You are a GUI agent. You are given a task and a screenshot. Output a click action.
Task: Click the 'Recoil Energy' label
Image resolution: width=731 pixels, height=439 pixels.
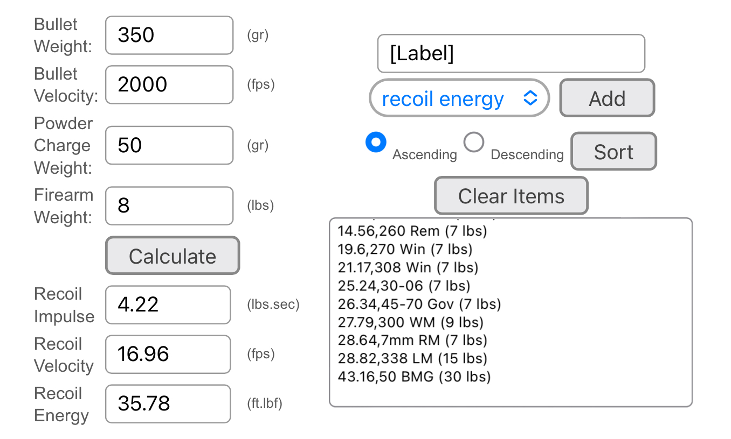[x=61, y=404]
